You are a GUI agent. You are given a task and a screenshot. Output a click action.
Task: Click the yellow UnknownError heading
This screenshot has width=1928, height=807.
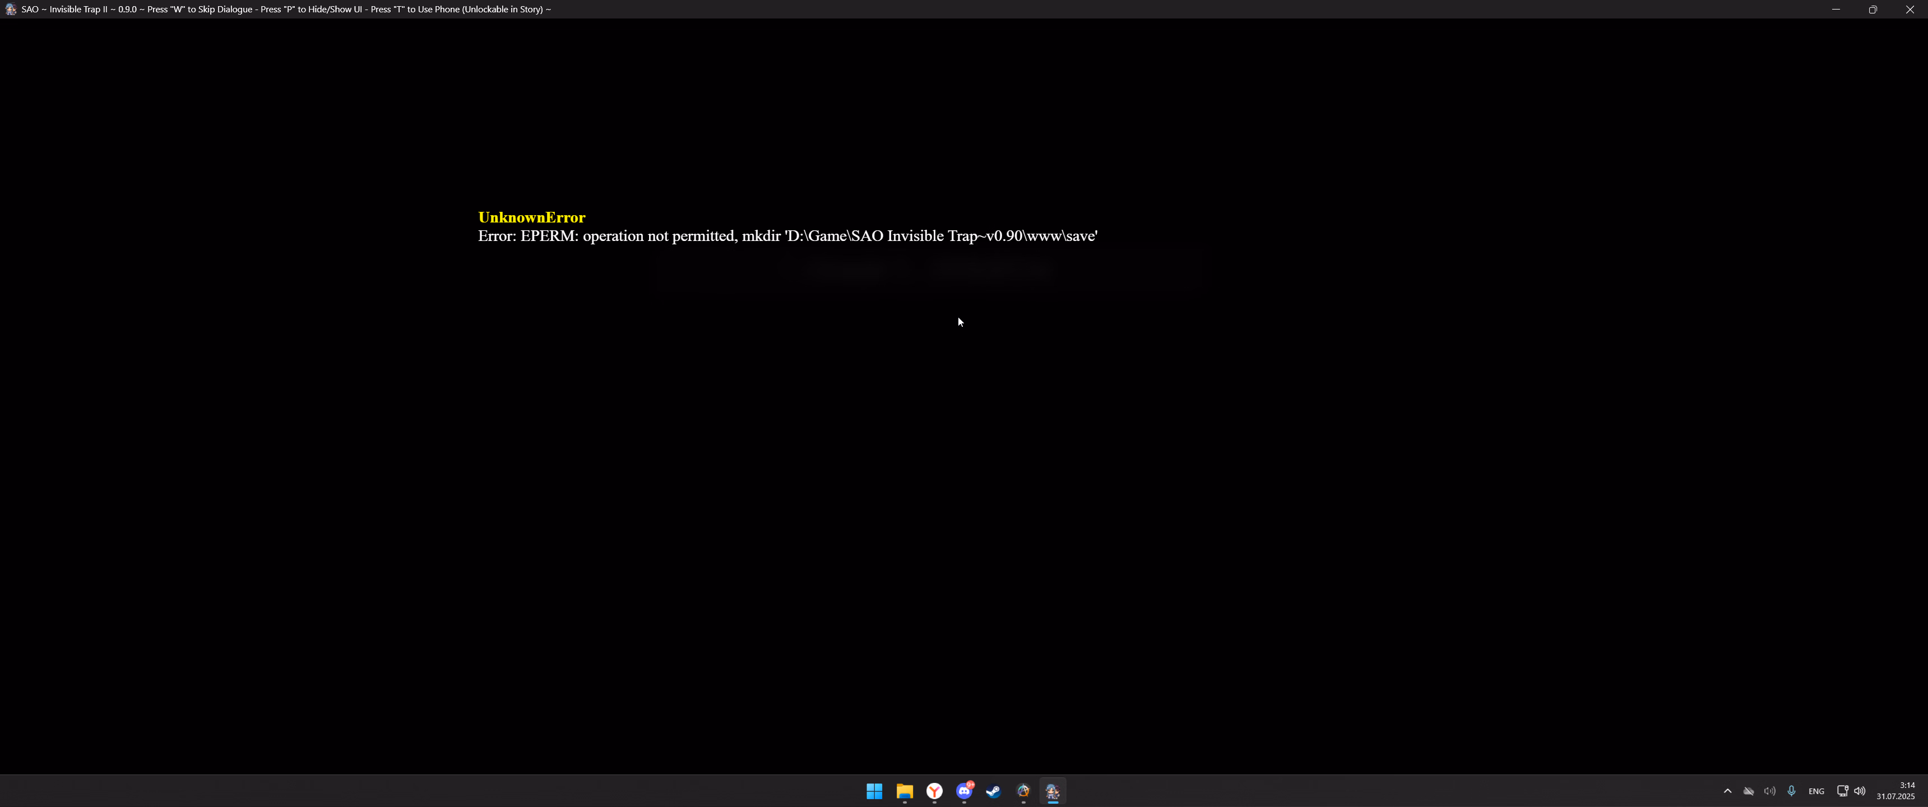click(531, 218)
